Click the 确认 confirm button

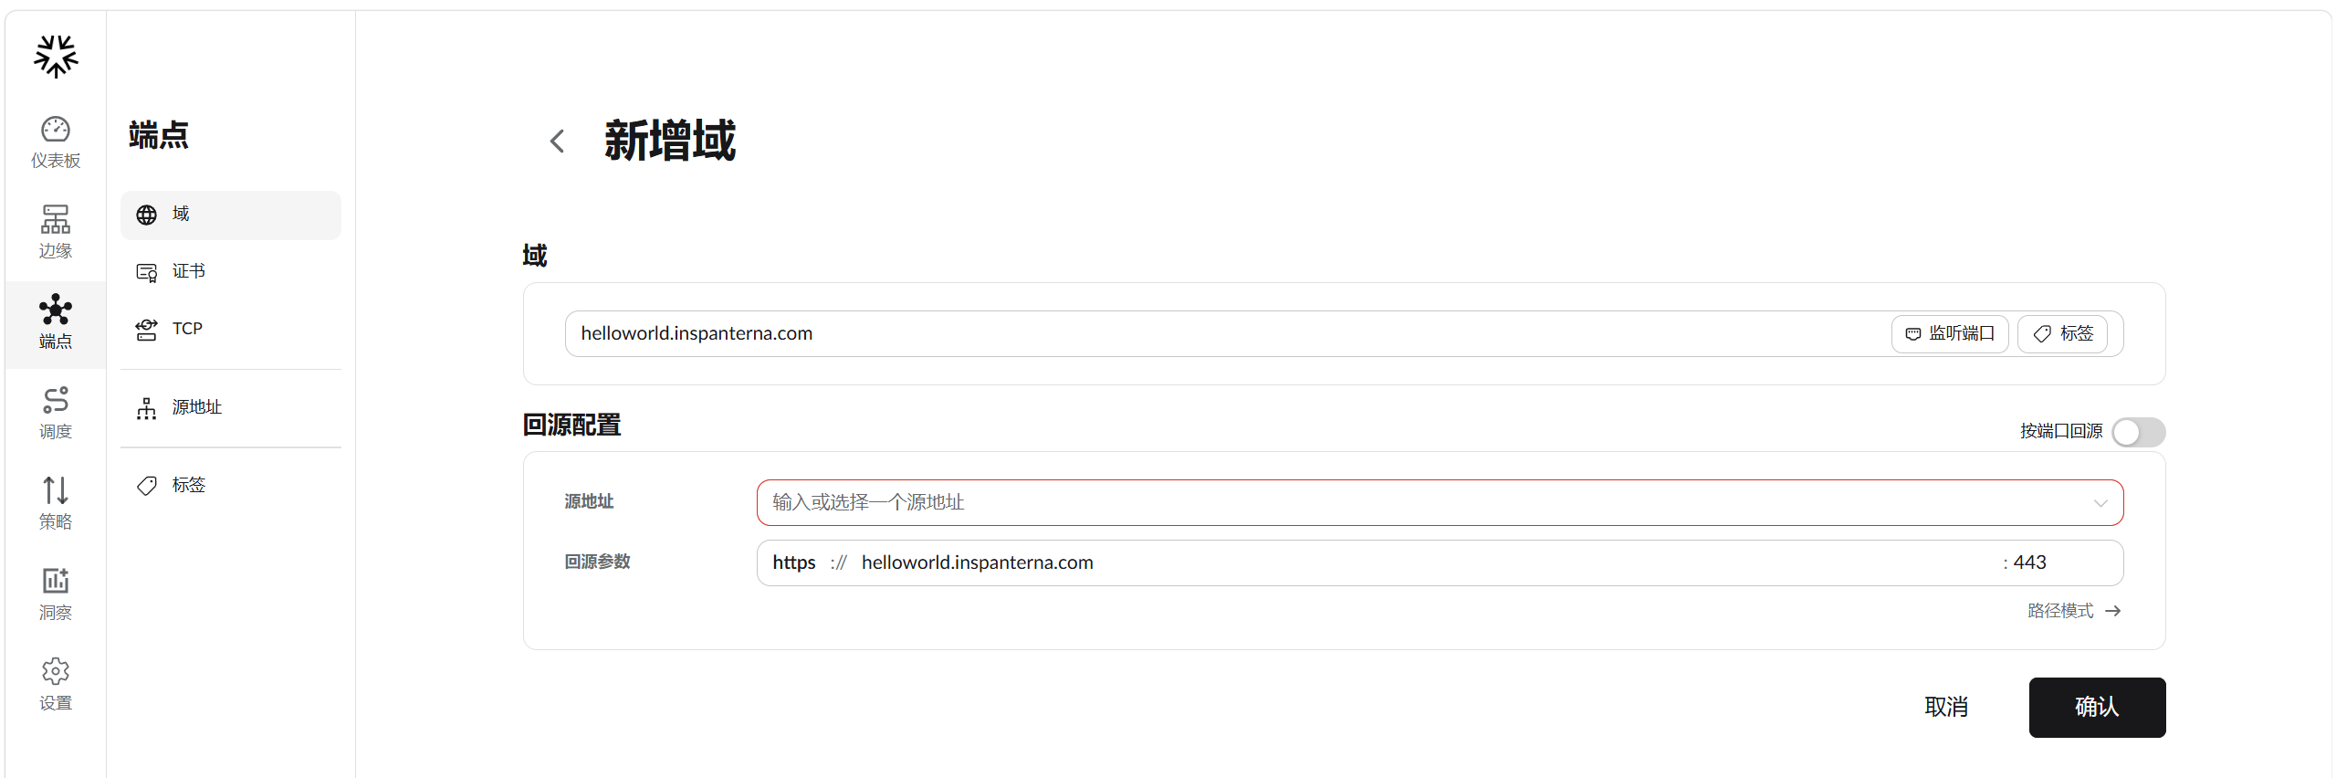[x=2097, y=708]
